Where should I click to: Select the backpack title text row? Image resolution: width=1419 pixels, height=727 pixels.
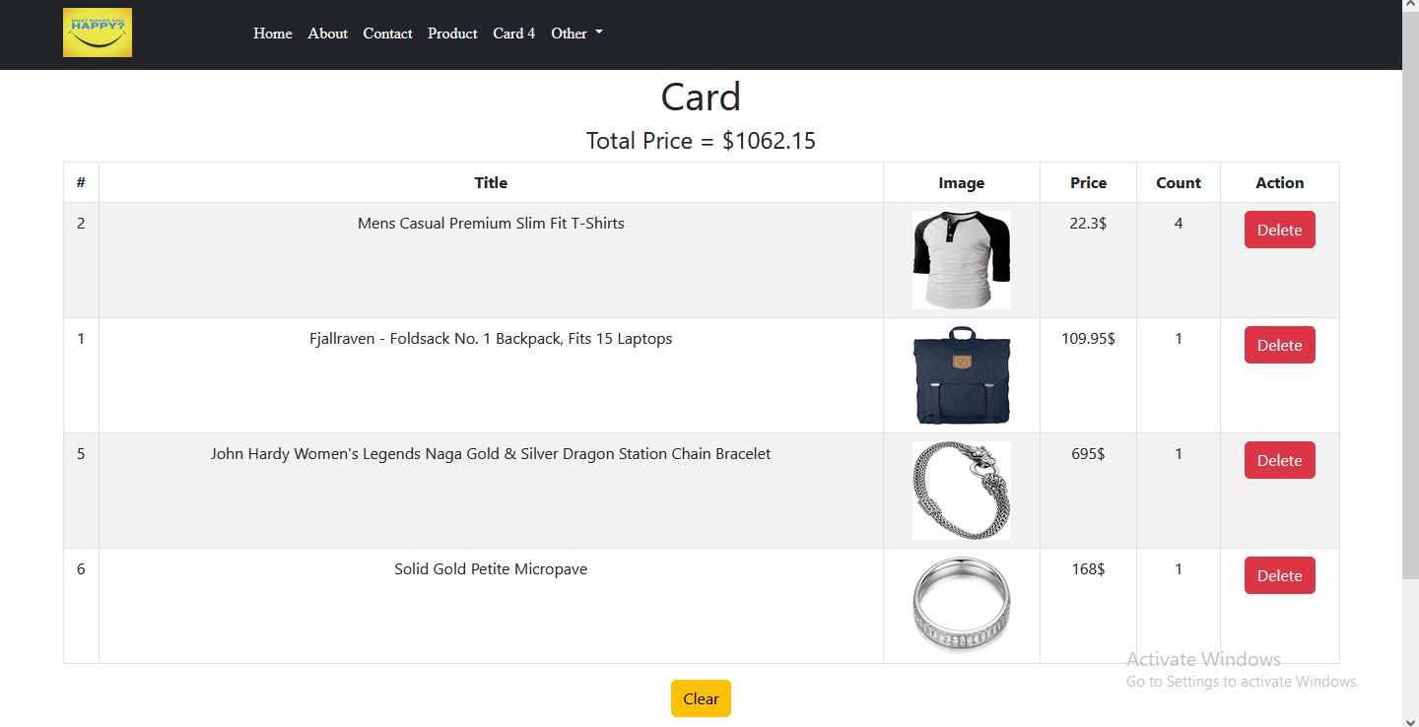click(x=491, y=338)
